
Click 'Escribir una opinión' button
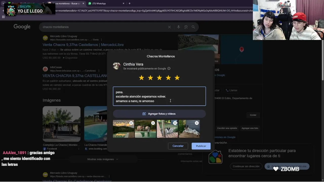pyautogui.click(x=227, y=128)
